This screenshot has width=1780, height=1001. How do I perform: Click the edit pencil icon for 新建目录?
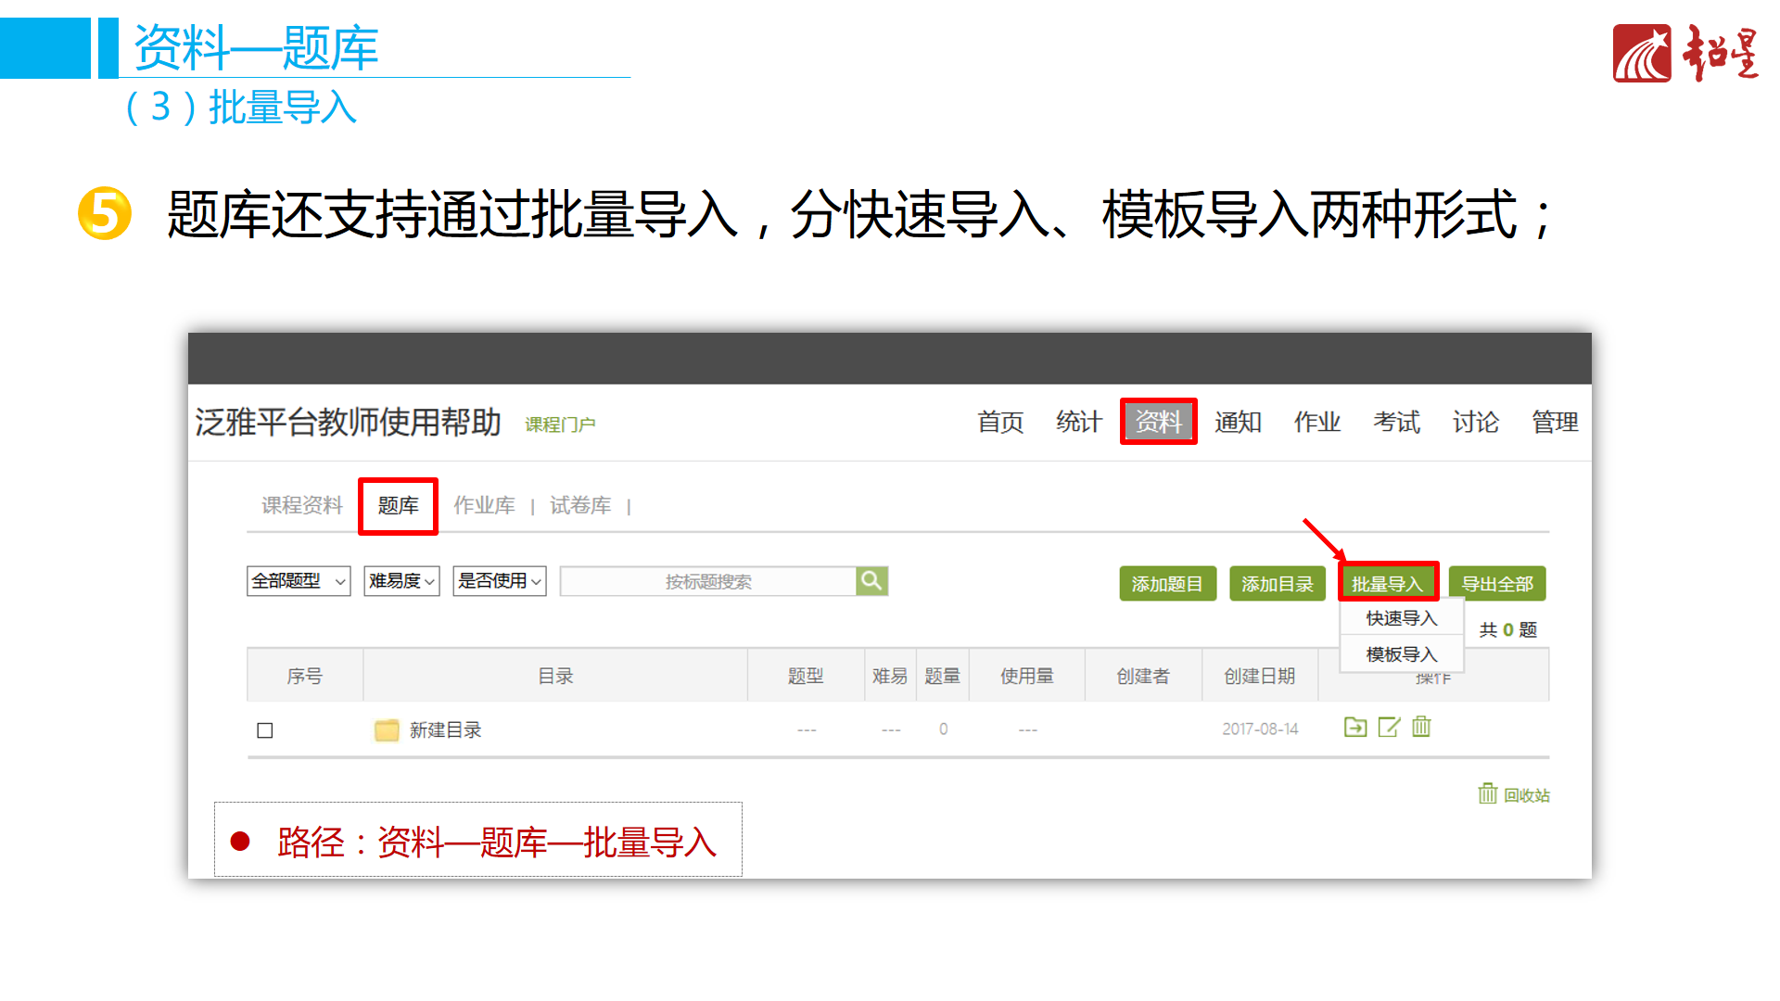coord(1389,728)
